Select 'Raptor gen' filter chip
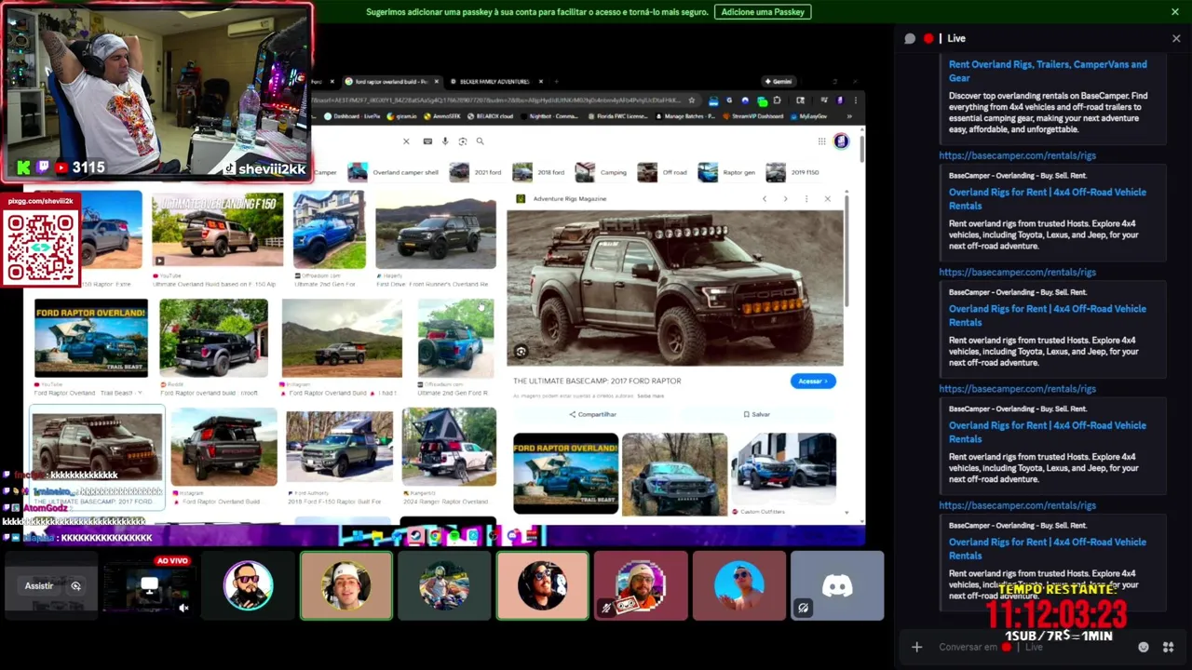The image size is (1192, 670). pyautogui.click(x=726, y=172)
